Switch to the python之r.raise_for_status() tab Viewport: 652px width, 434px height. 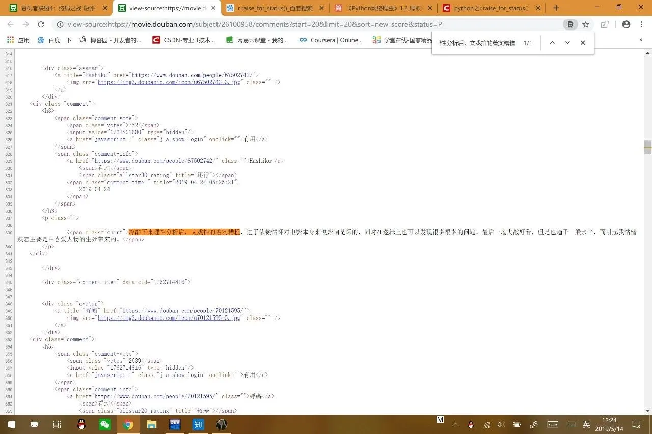491,8
